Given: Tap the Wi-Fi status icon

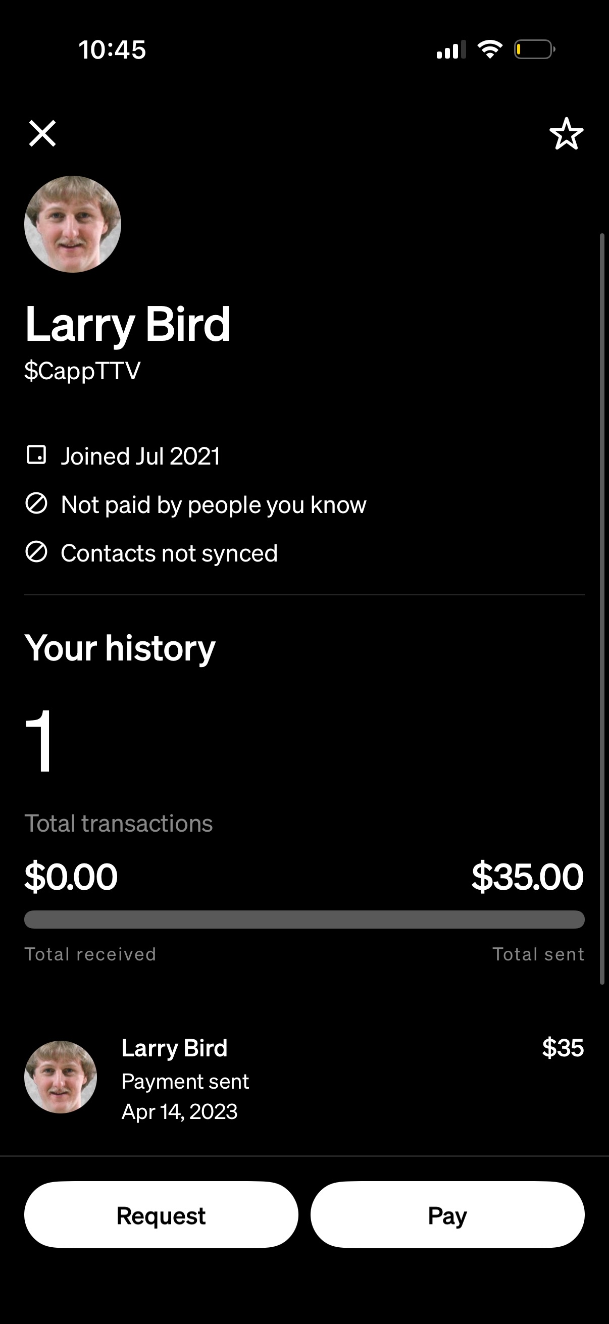Looking at the screenshot, I should pyautogui.click(x=490, y=50).
